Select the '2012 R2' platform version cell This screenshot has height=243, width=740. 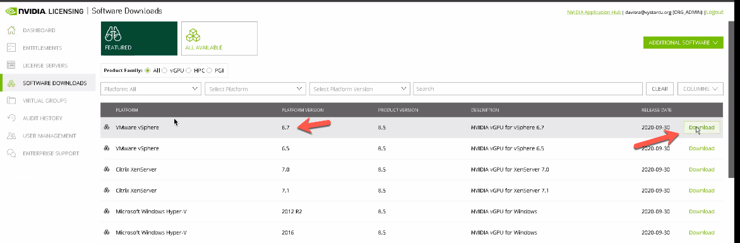(292, 211)
